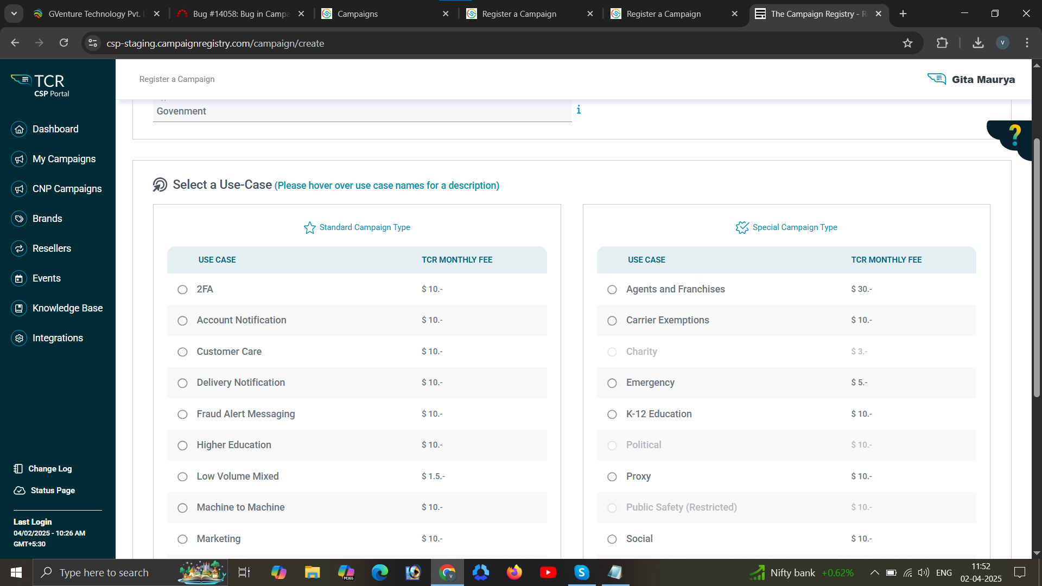
Task: Open Chrome's three-dot menu
Action: pos(1027,43)
